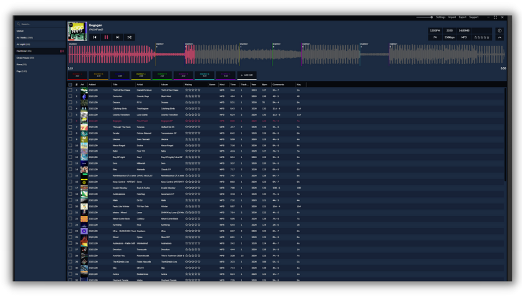Toggle shuffle playback
Screen dimensions: 522x296
129,37
